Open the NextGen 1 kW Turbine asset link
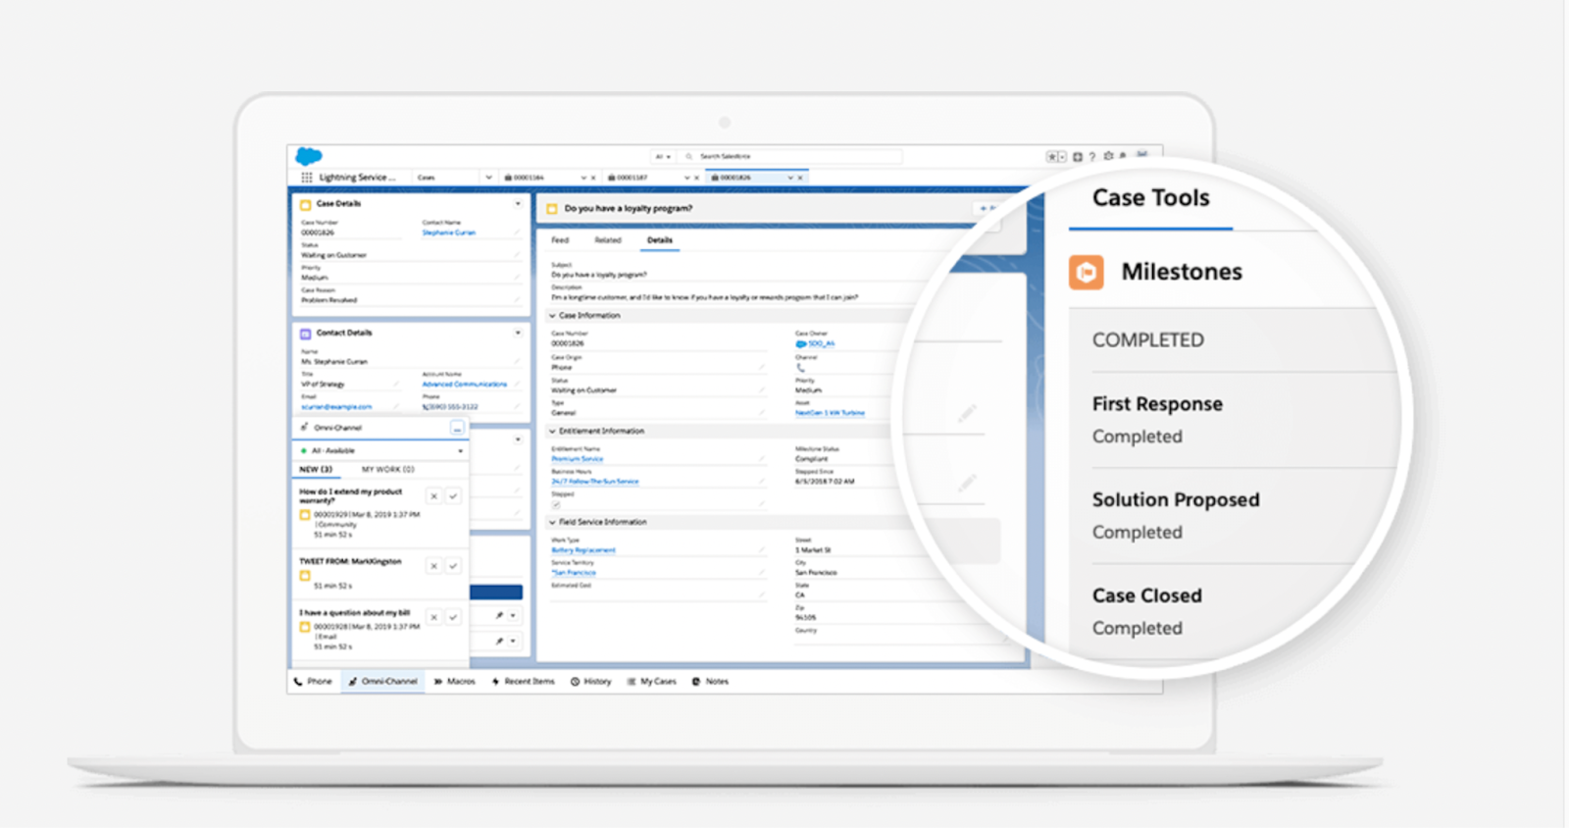 [x=830, y=413]
